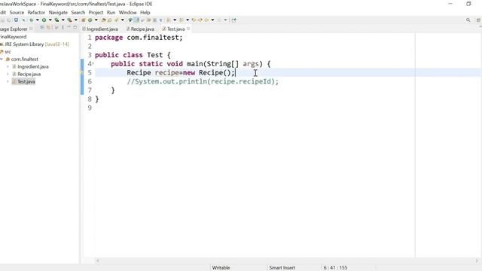Click Collapse All in Package Explorer toolbar
Screen dimensions: 482x271
coord(42,28)
